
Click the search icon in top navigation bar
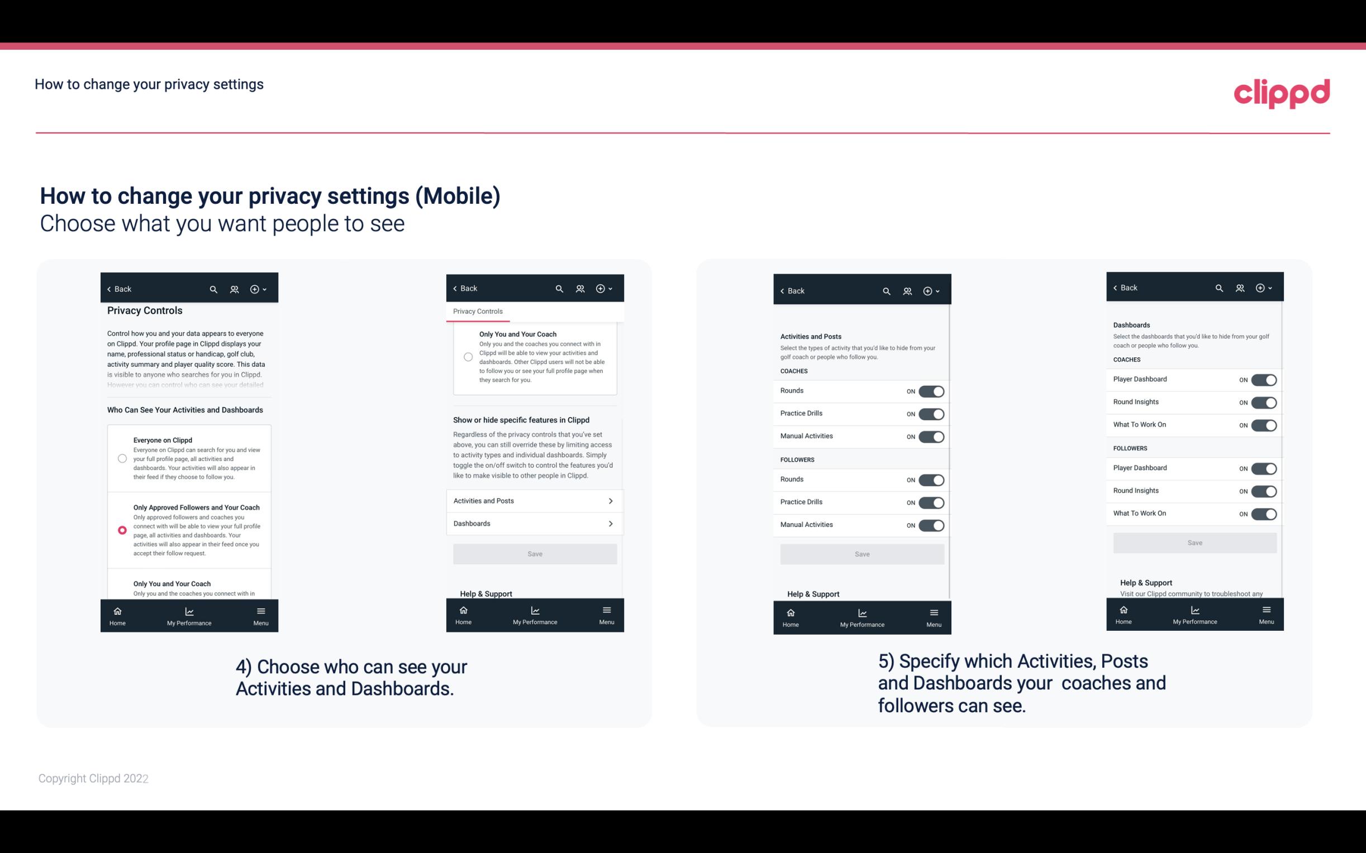(213, 288)
